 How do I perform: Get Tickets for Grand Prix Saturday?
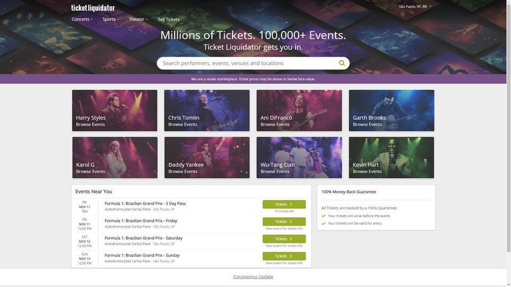point(284,239)
